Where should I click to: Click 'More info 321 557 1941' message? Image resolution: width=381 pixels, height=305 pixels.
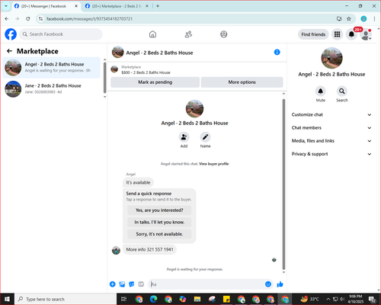(149, 249)
